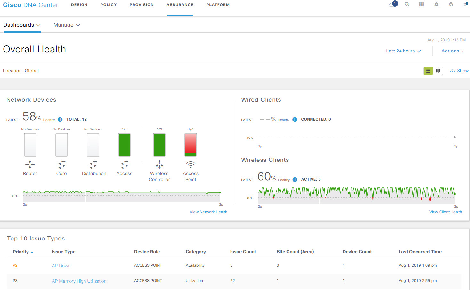Image resolution: width=470 pixels, height=290 pixels.
Task: Click Aug 1, 2019 2:55 pm cell
Action: pos(417,281)
